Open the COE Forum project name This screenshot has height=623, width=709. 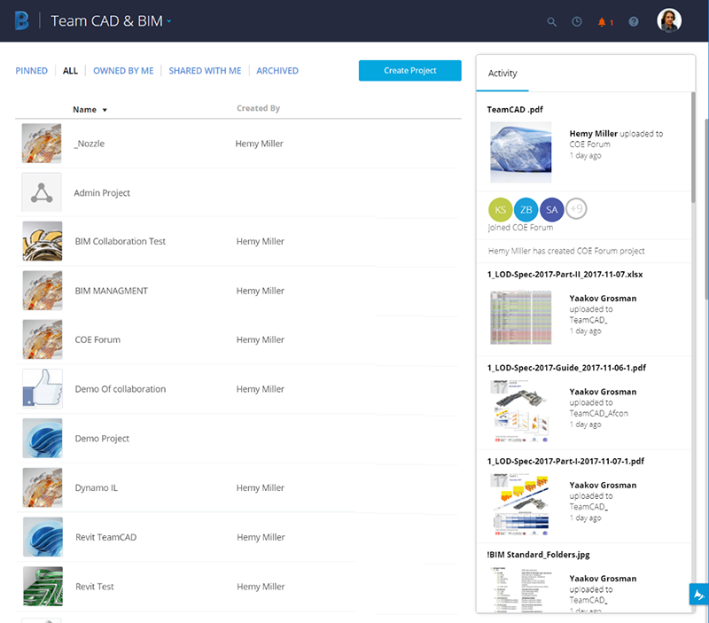tap(97, 339)
